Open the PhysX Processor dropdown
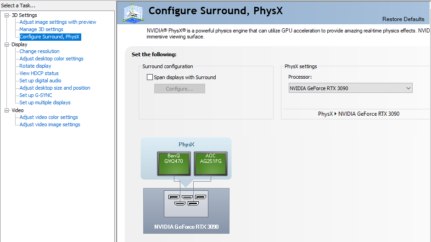The height and width of the screenshot is (242, 431). 351,88
